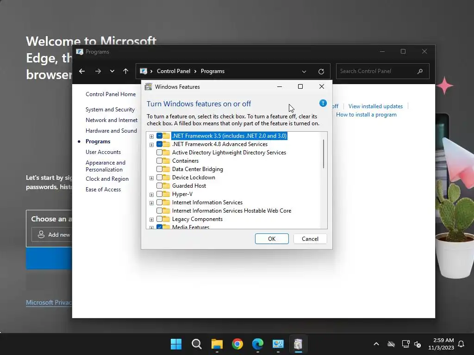Tick the Legacy Components checkbox

(159, 219)
